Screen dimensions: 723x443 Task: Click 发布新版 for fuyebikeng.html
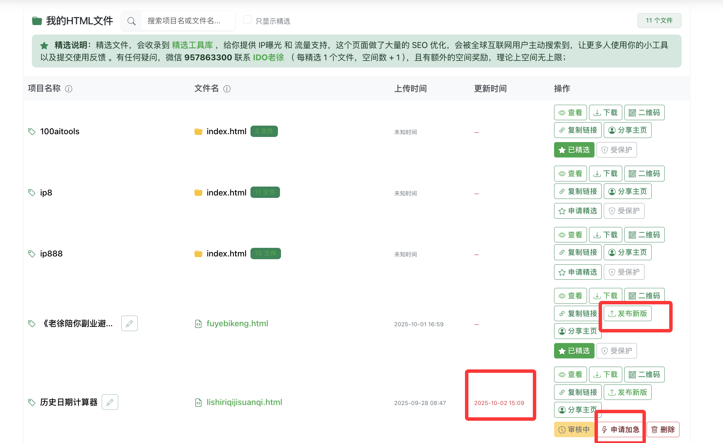coord(627,314)
